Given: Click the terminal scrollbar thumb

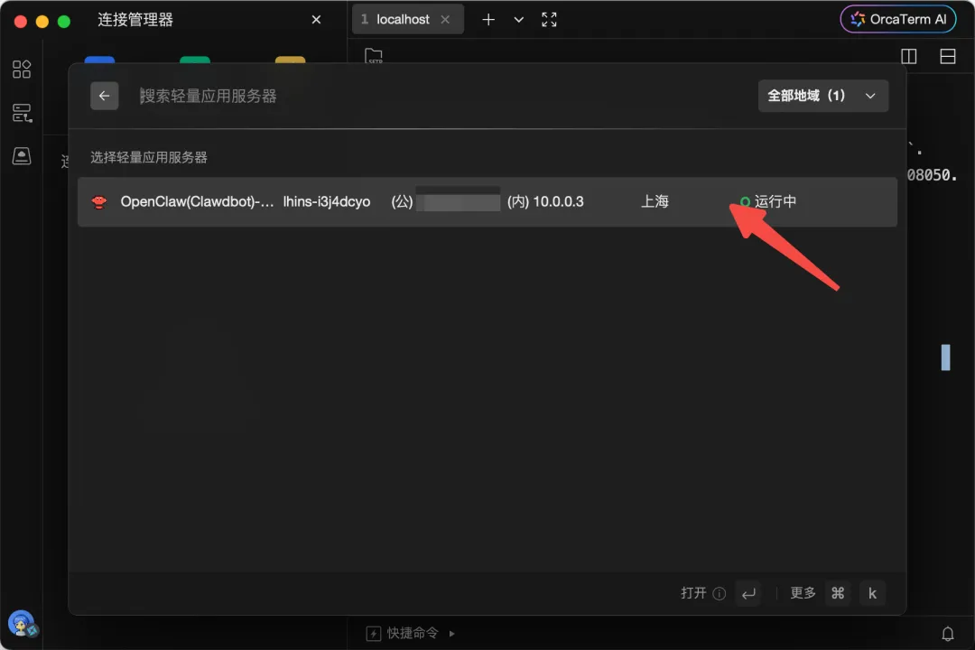Looking at the screenshot, I should point(946,357).
